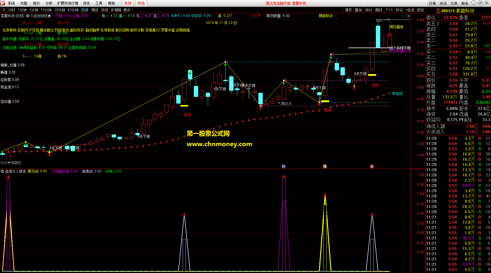Viewport: 491px width, 273px height.
Task: Click the 买一 5.54 bid row
Action: (x=458, y=52)
